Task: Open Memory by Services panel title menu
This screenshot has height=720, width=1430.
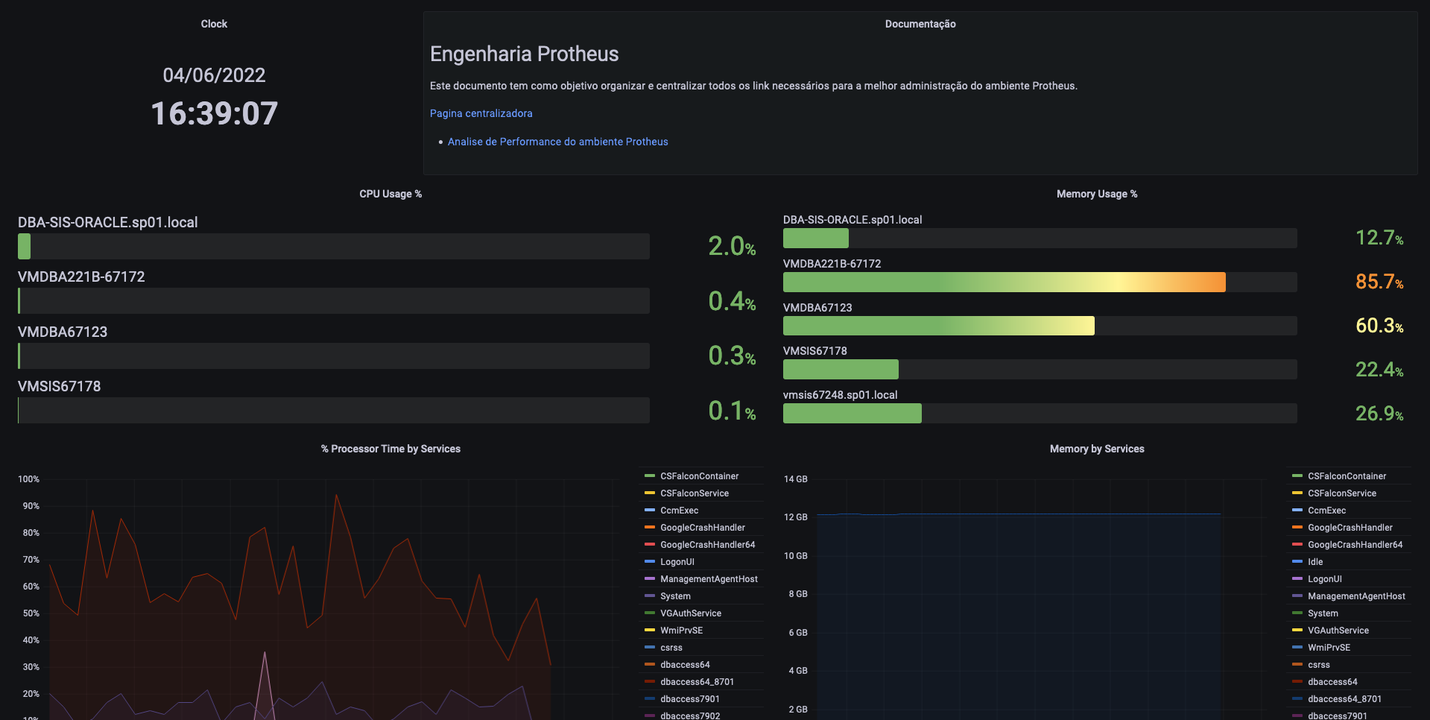Action: tap(1096, 449)
